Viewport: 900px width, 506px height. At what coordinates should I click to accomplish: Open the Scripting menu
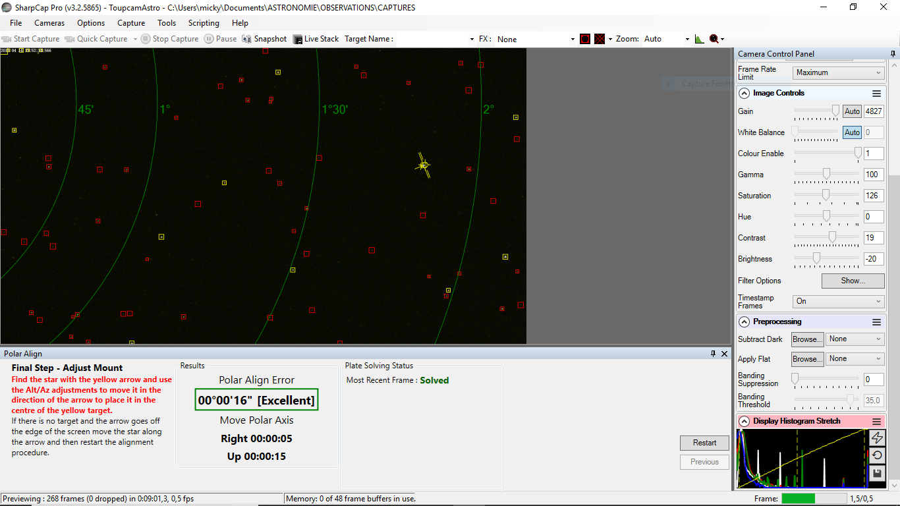[204, 23]
